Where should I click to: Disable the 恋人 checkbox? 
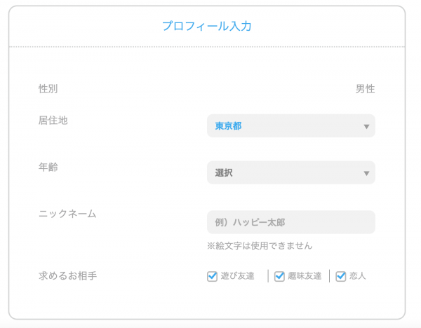pos(341,276)
